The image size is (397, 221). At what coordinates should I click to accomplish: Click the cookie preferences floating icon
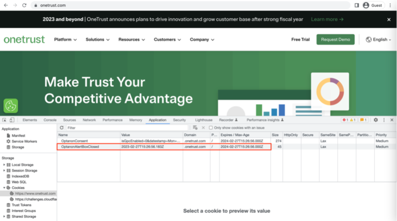tap(11, 106)
